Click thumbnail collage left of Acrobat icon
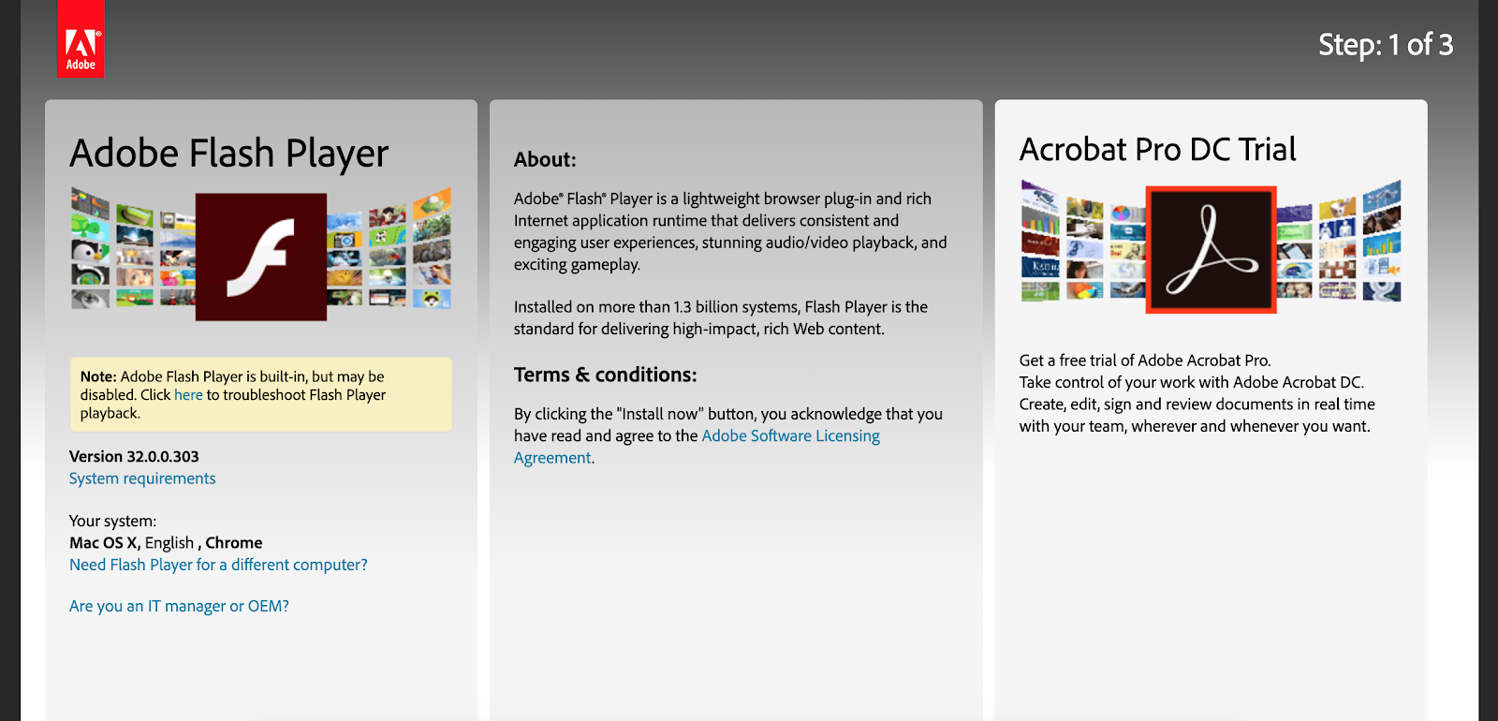 (x=1082, y=242)
